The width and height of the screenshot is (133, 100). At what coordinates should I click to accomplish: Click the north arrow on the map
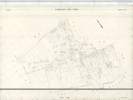(100, 24)
